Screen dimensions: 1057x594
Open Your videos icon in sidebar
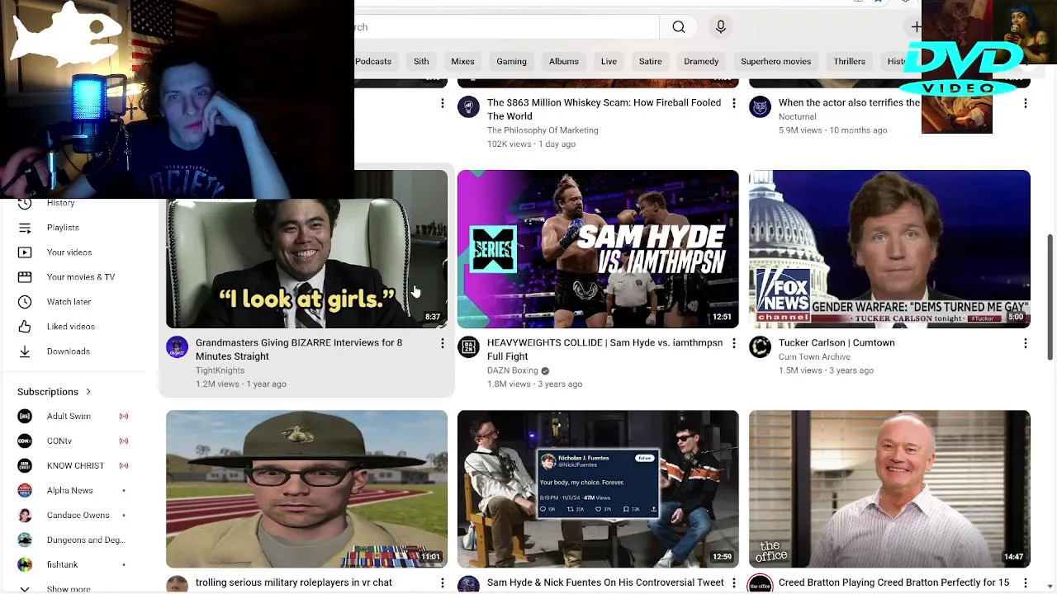click(x=25, y=252)
